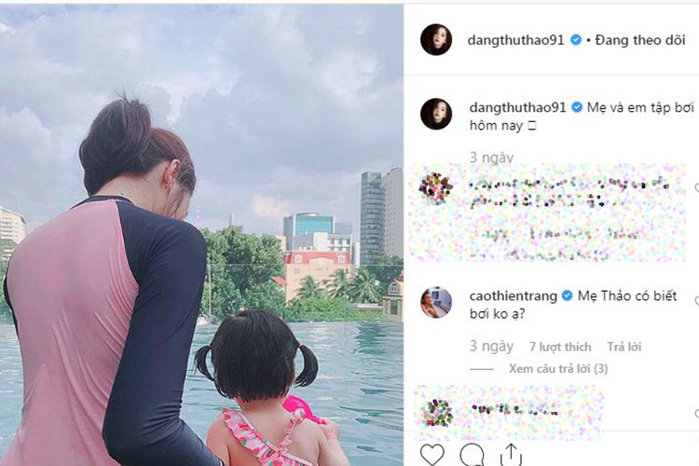Like caothientrang's comment with the small heart
The height and width of the screenshot is (466, 699).
click(x=696, y=302)
